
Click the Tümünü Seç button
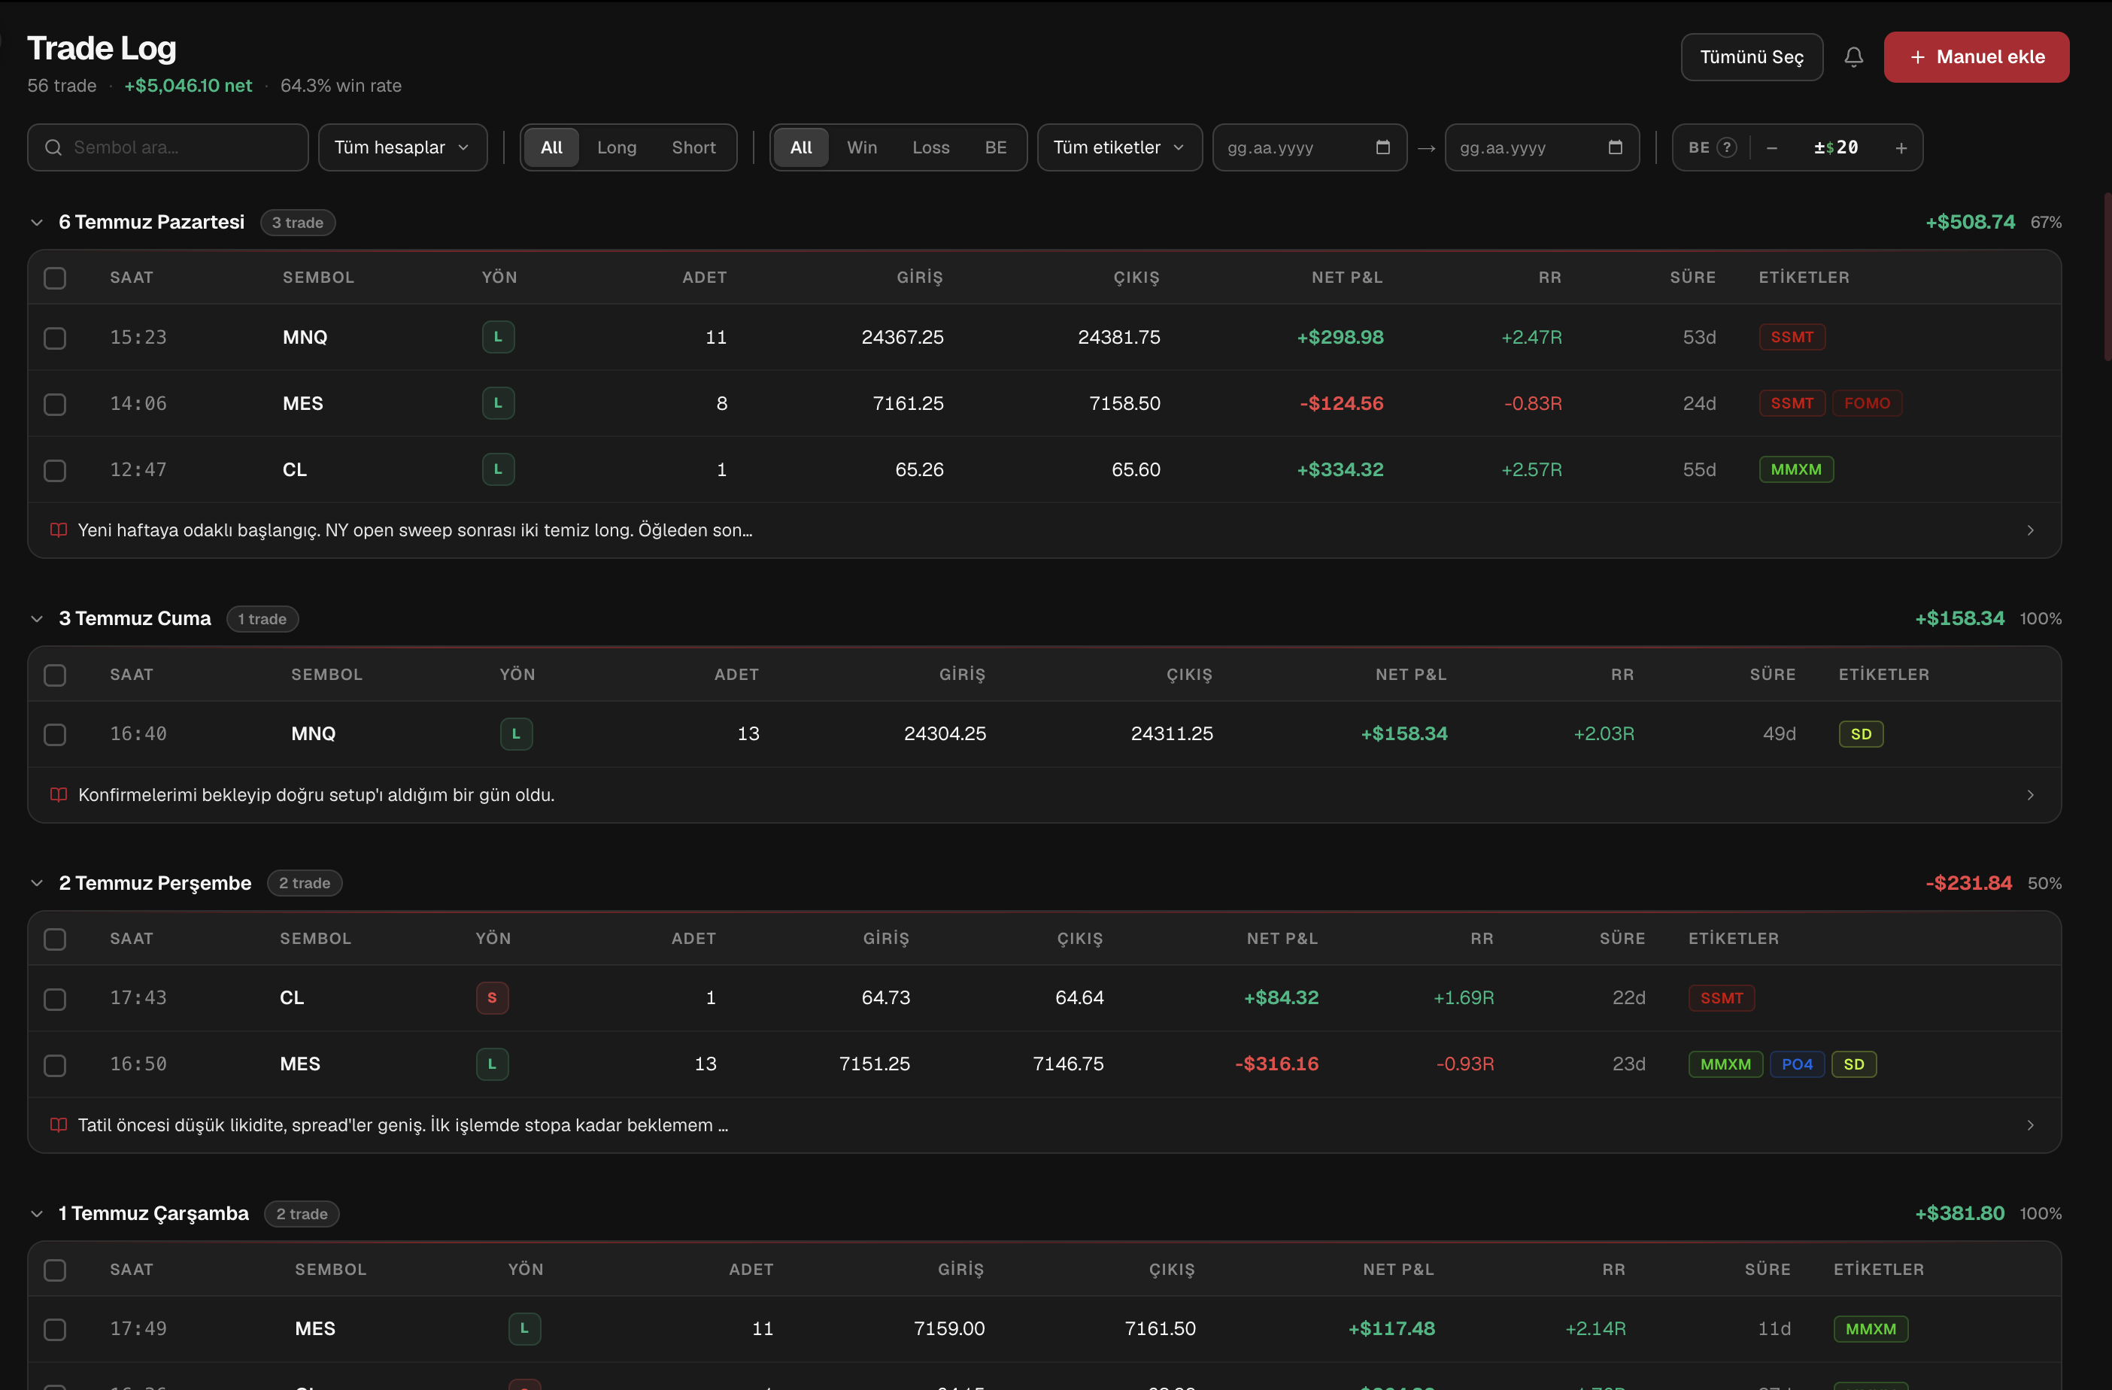1752,57
